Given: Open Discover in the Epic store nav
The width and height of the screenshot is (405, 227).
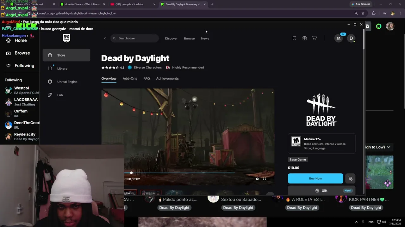Looking at the screenshot, I should 171,38.
